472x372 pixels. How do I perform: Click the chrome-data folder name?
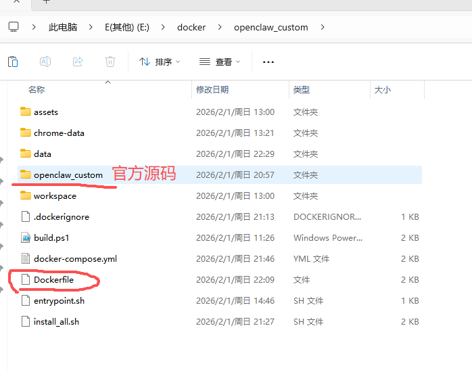click(59, 133)
